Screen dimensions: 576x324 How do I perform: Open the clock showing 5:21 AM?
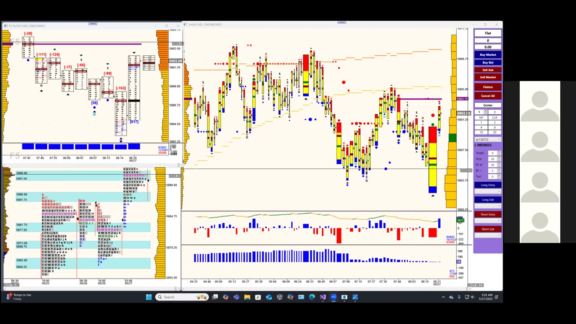coord(486,297)
